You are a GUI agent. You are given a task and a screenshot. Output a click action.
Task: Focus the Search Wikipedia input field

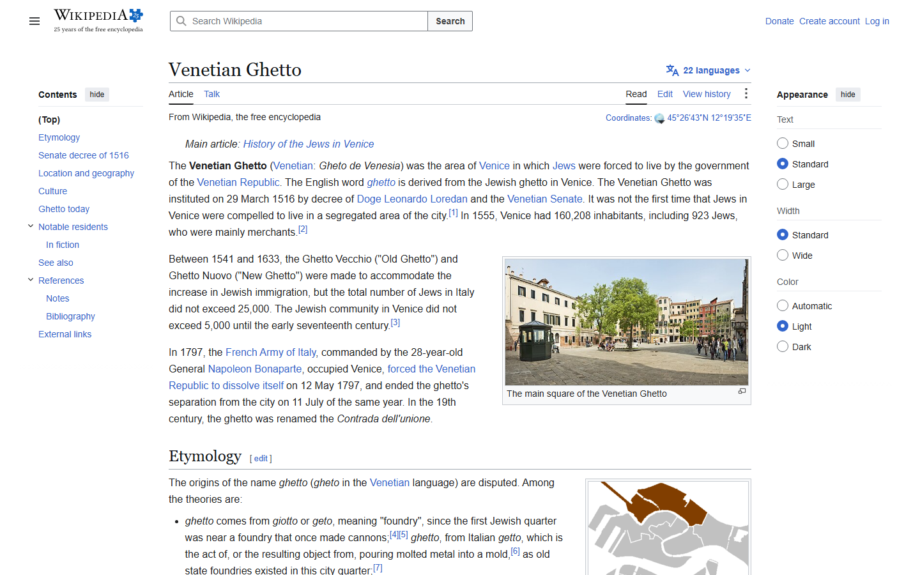click(x=299, y=21)
